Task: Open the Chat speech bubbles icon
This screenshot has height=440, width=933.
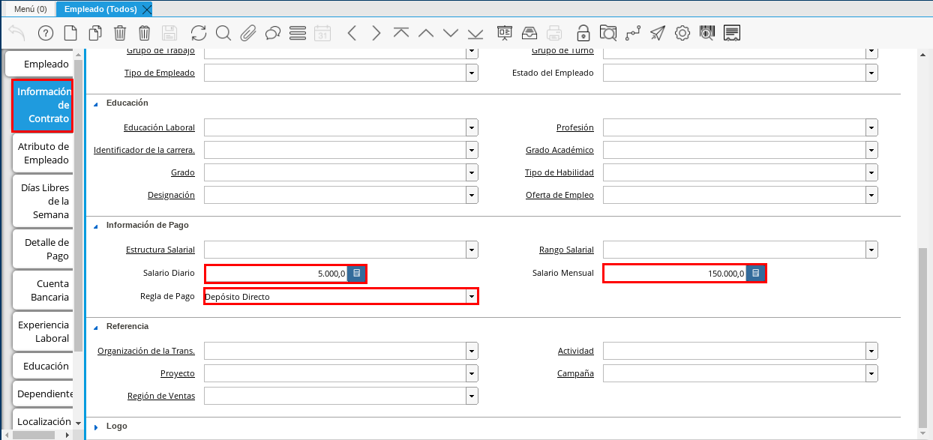Action: coord(273,33)
